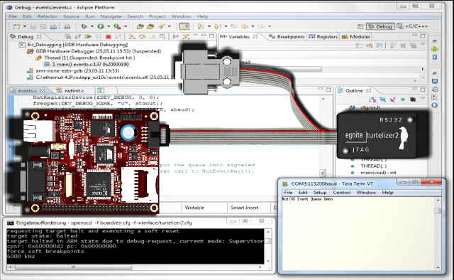The image size is (454, 280).
Task: Click openocd console horizontal scrollbar thumb
Action: pos(74,267)
